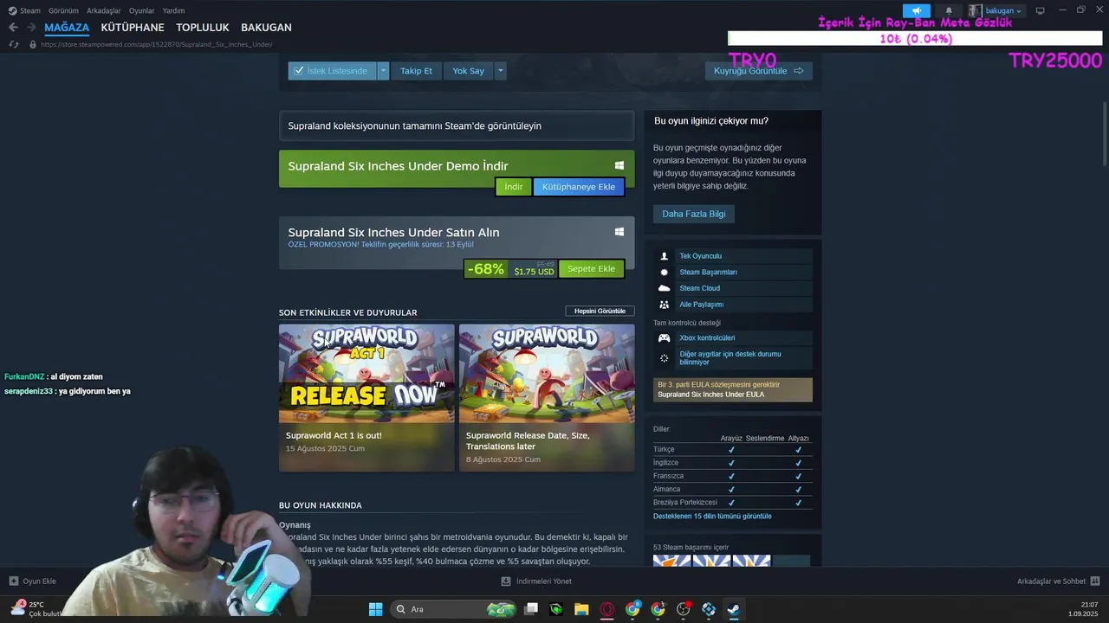The height and width of the screenshot is (623, 1109).
Task: Switch to the KÜTÜPHANE tab
Action: click(133, 28)
